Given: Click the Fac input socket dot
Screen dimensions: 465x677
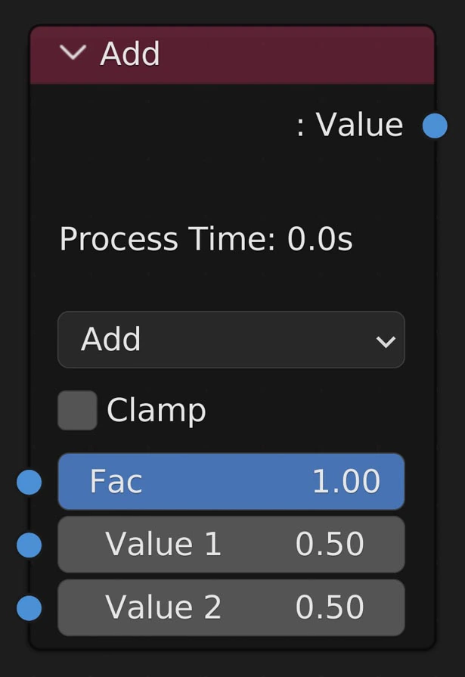Looking at the screenshot, I should (29, 482).
